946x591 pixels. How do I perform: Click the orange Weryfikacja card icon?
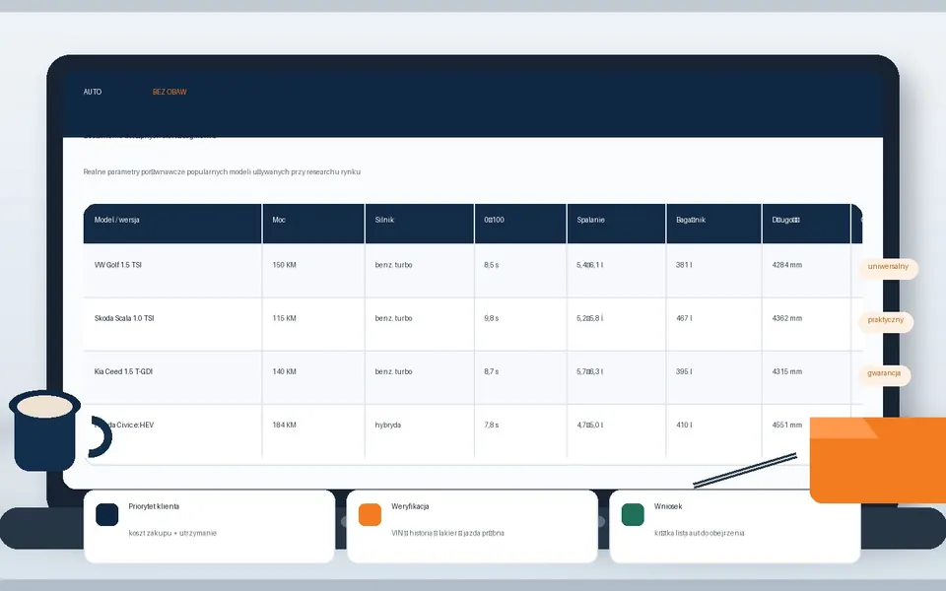370,514
